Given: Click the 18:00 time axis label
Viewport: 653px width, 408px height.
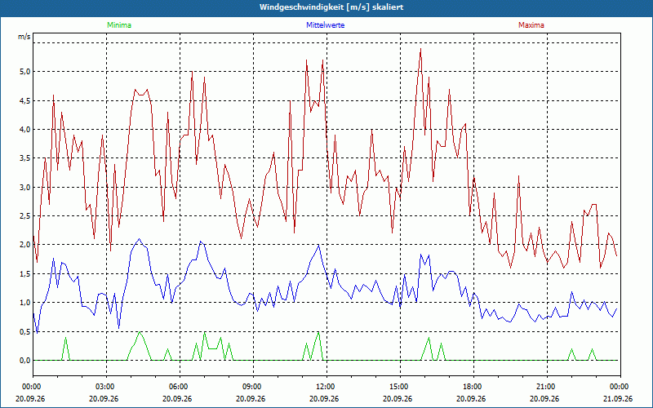Looking at the screenshot, I should click(x=472, y=387).
